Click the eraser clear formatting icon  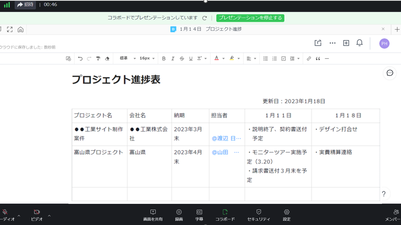pos(107,59)
